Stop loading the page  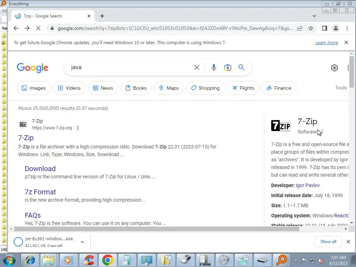click(38, 28)
